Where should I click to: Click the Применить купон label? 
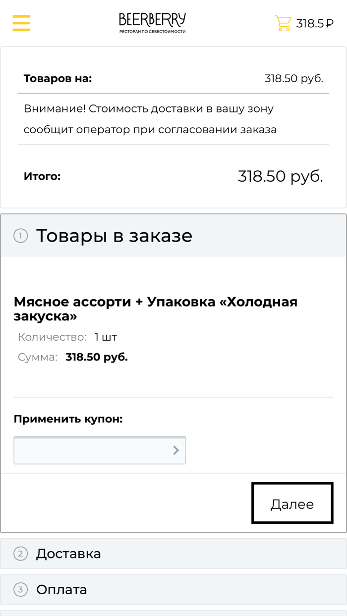pos(61,418)
